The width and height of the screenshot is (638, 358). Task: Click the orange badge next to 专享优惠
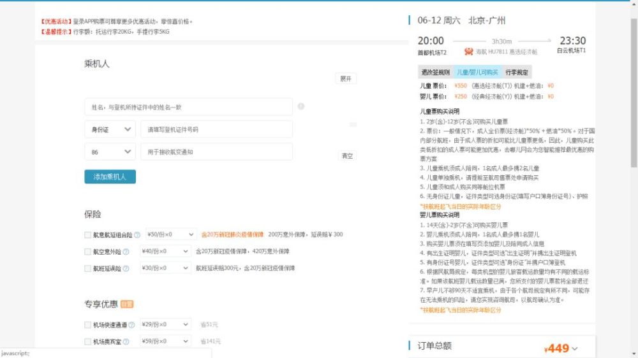pos(127,304)
